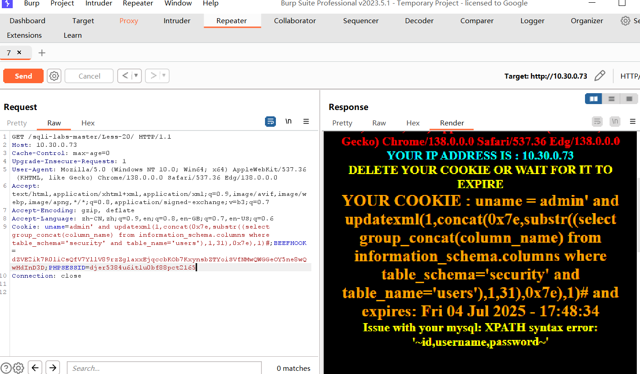
Task: Select the request Raw view tab
Action: (x=54, y=123)
